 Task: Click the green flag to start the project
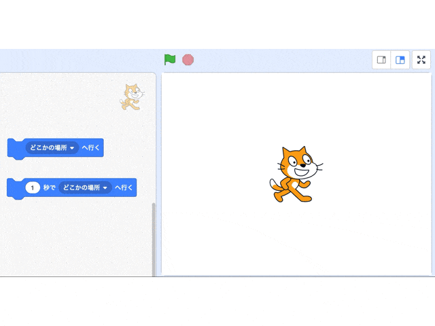pyautogui.click(x=170, y=60)
